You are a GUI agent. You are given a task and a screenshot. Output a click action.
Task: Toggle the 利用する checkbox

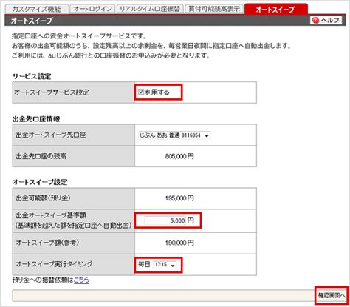point(141,92)
